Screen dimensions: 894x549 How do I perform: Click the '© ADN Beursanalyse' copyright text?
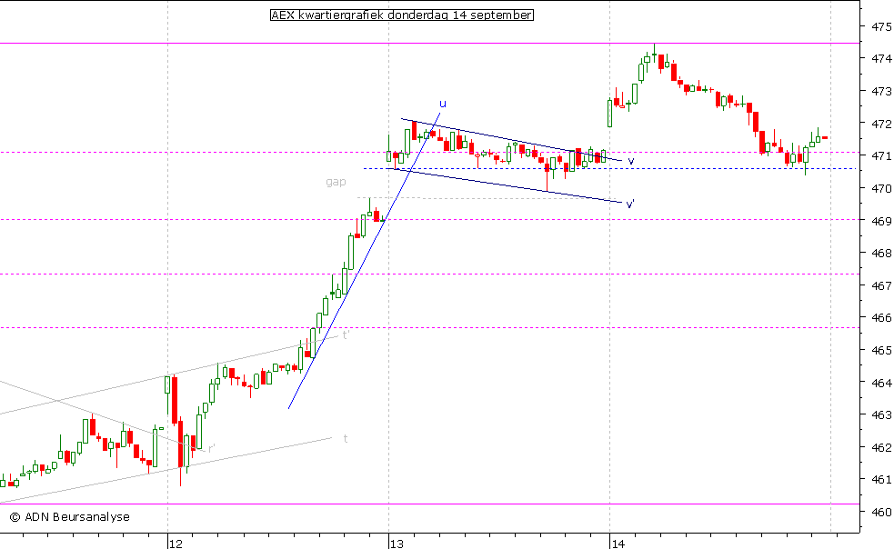[x=69, y=517]
